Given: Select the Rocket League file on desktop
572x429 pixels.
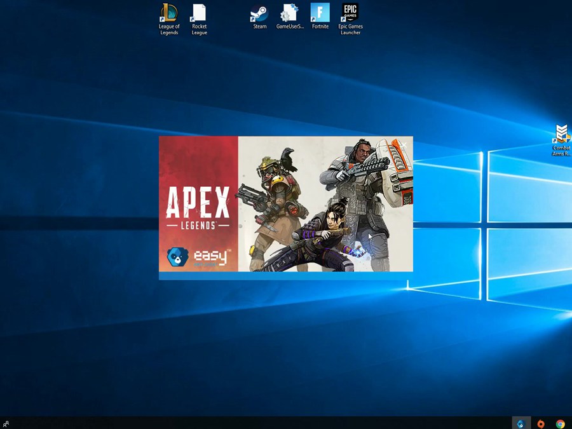Looking at the screenshot, I should [x=199, y=19].
